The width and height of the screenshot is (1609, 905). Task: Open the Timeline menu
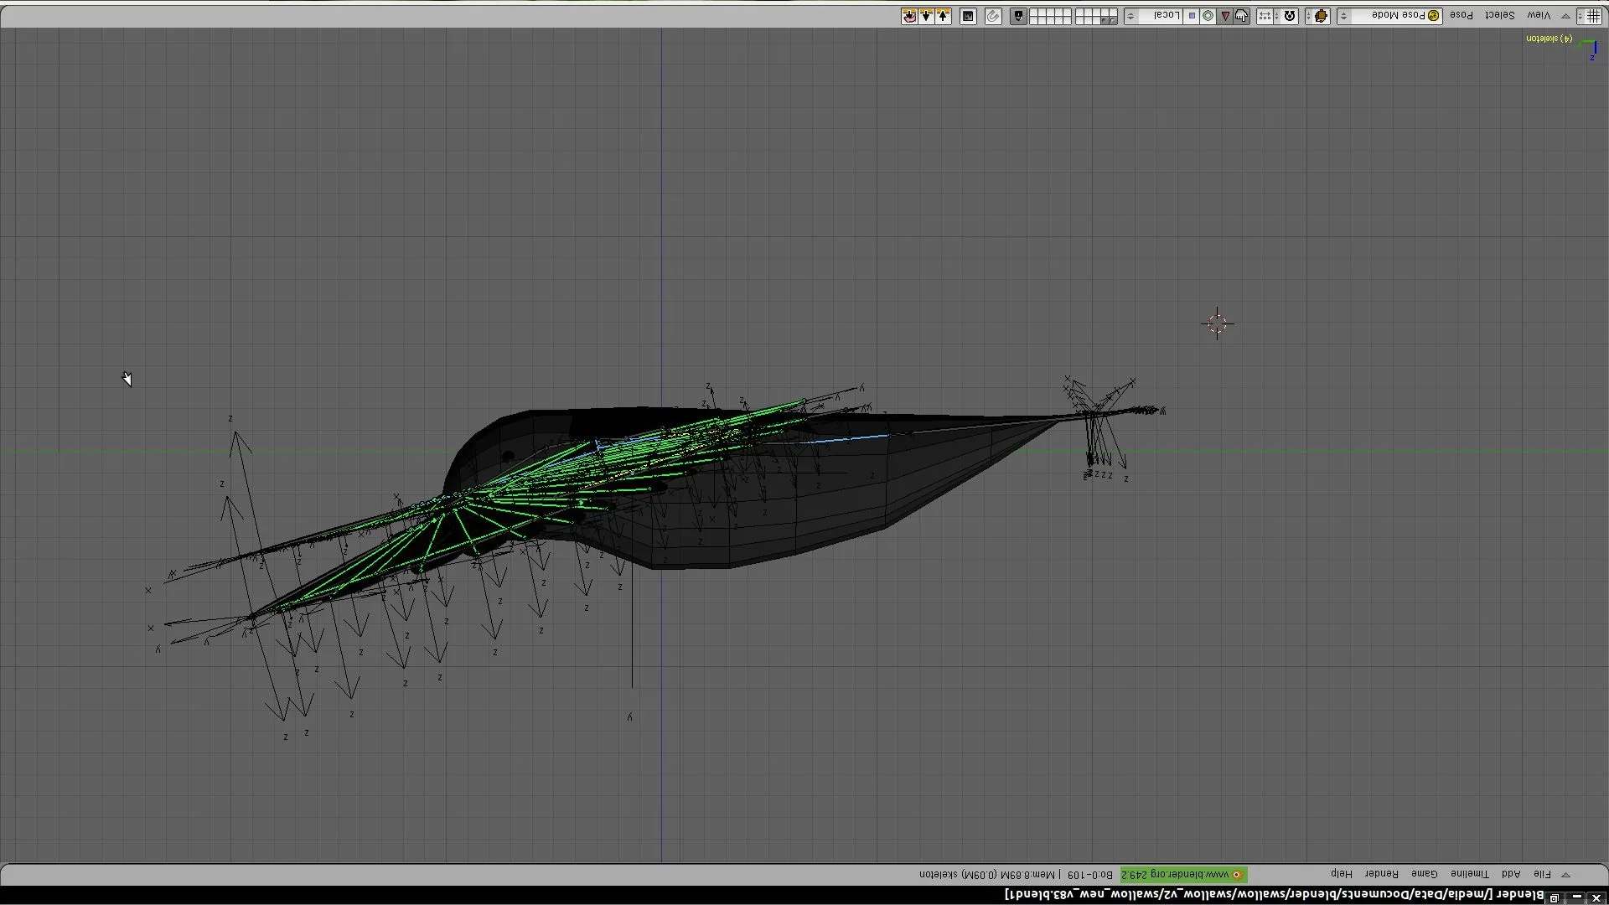coord(1470,874)
